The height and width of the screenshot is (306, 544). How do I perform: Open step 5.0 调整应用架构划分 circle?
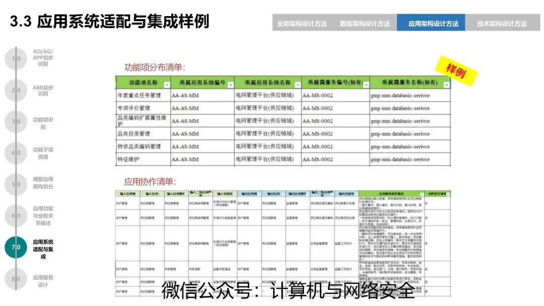coord(16,184)
